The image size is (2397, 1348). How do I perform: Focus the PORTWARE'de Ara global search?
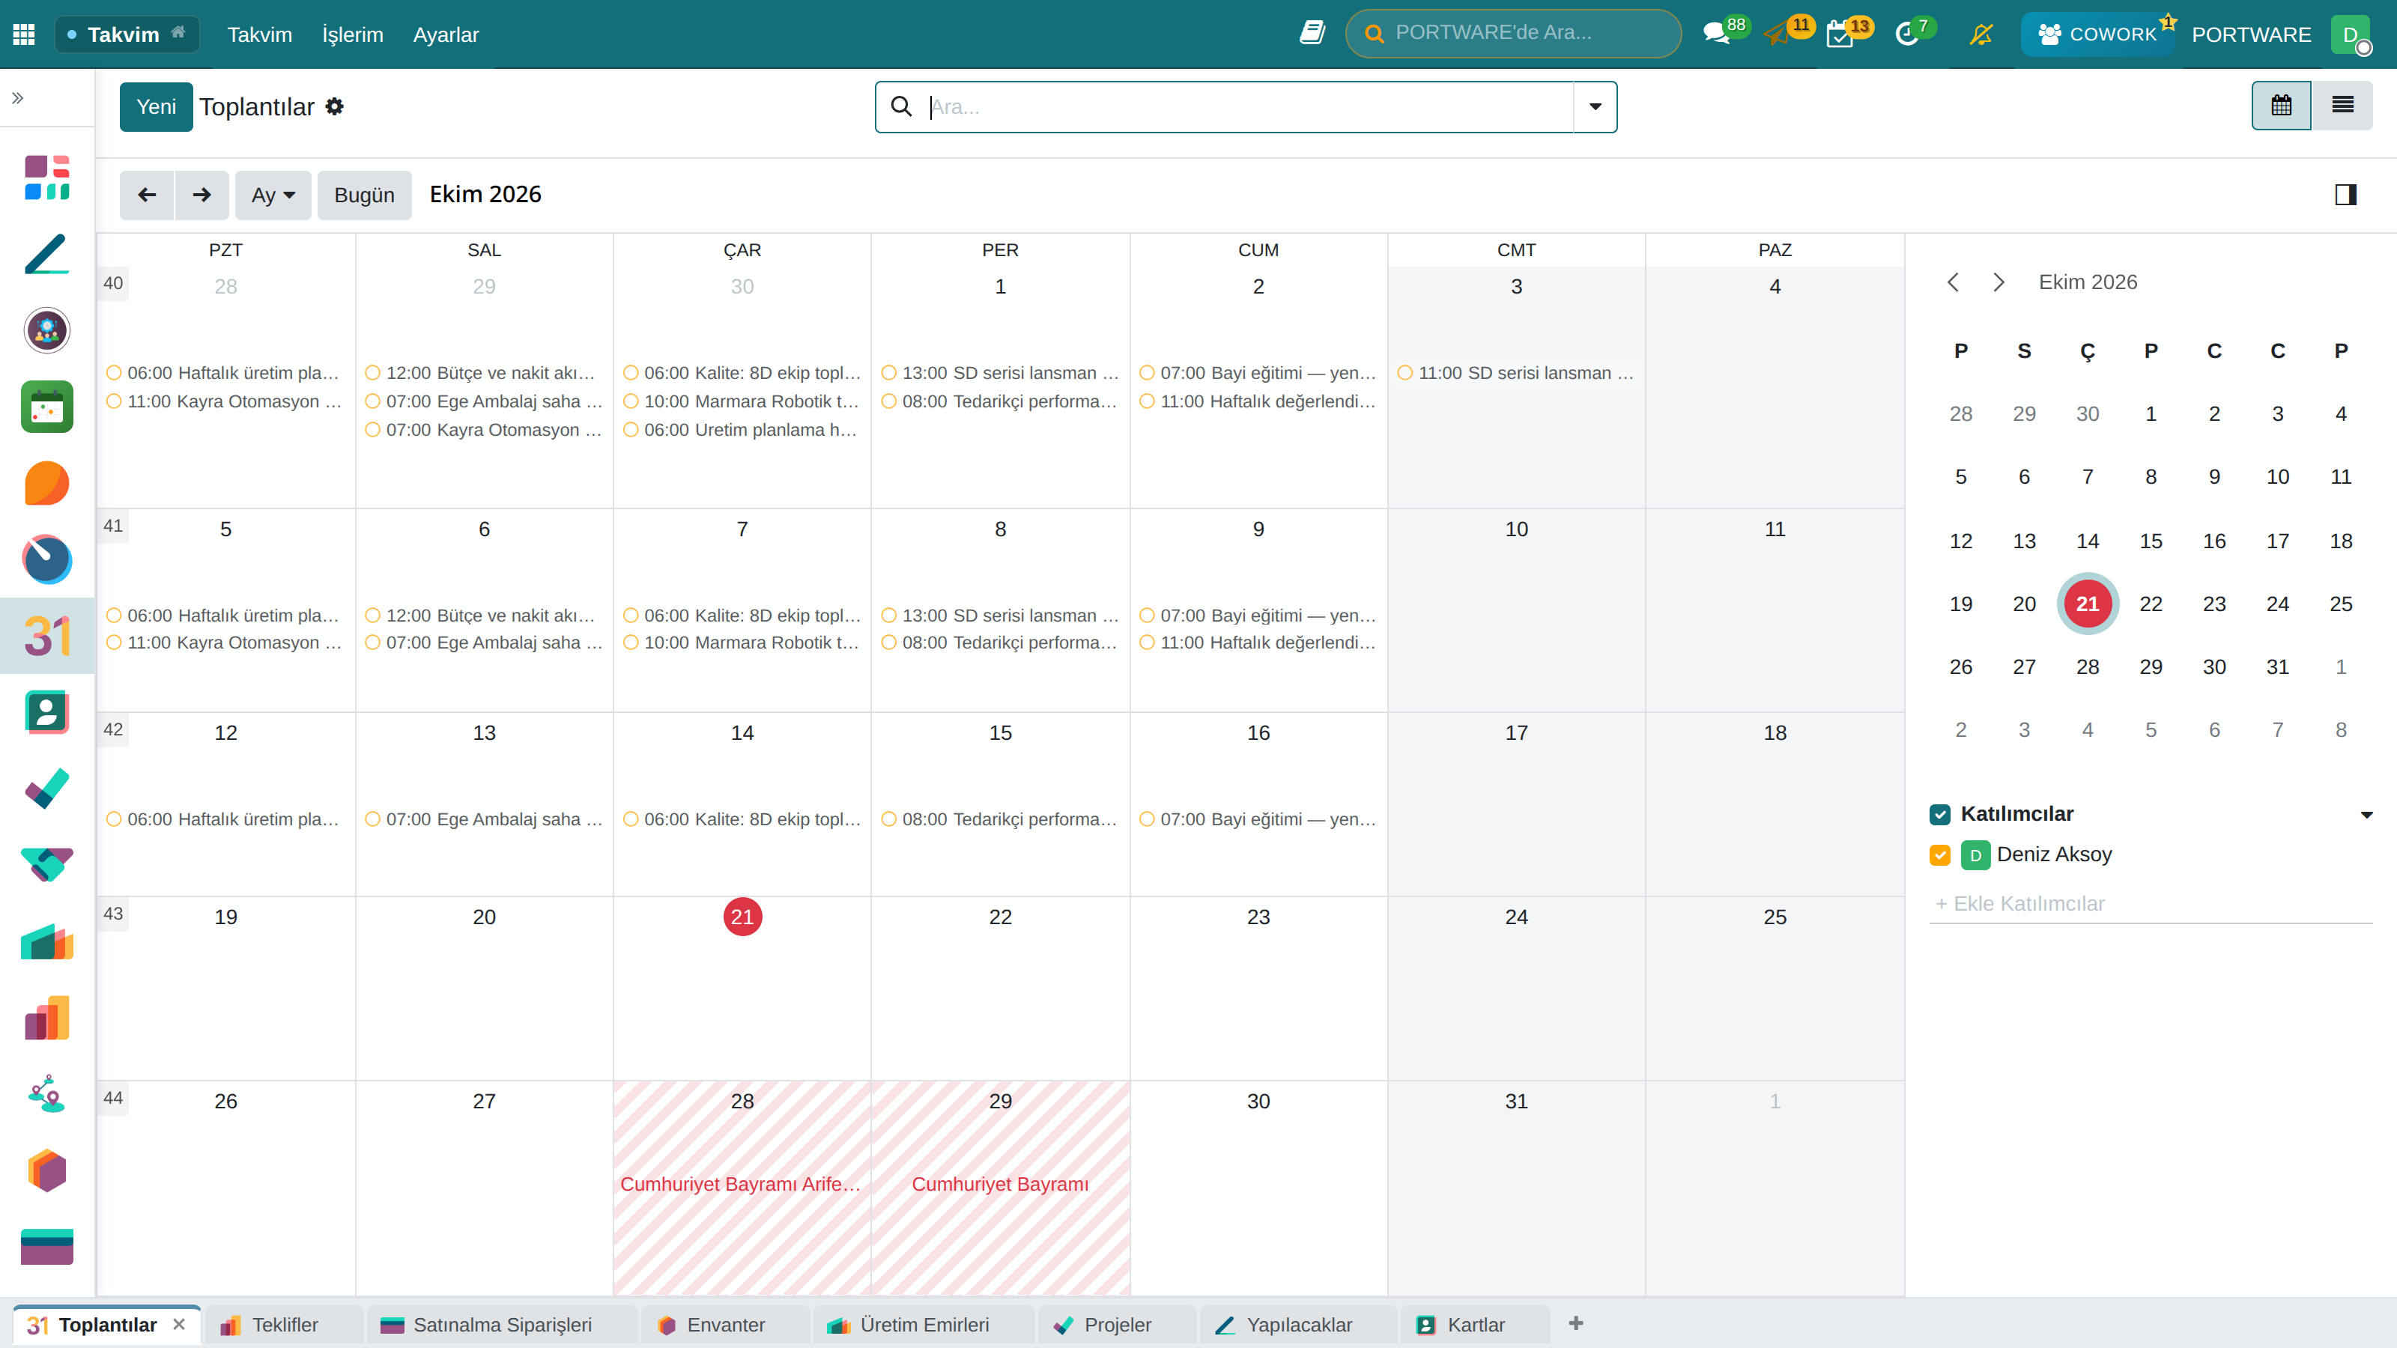point(1513,34)
